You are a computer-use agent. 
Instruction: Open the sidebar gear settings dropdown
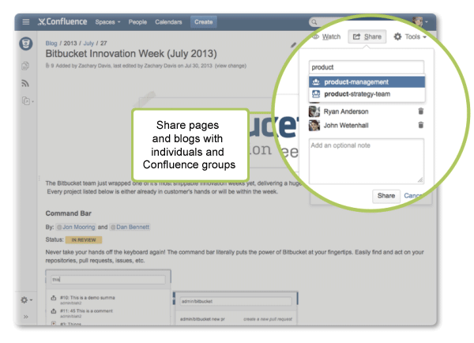26,300
